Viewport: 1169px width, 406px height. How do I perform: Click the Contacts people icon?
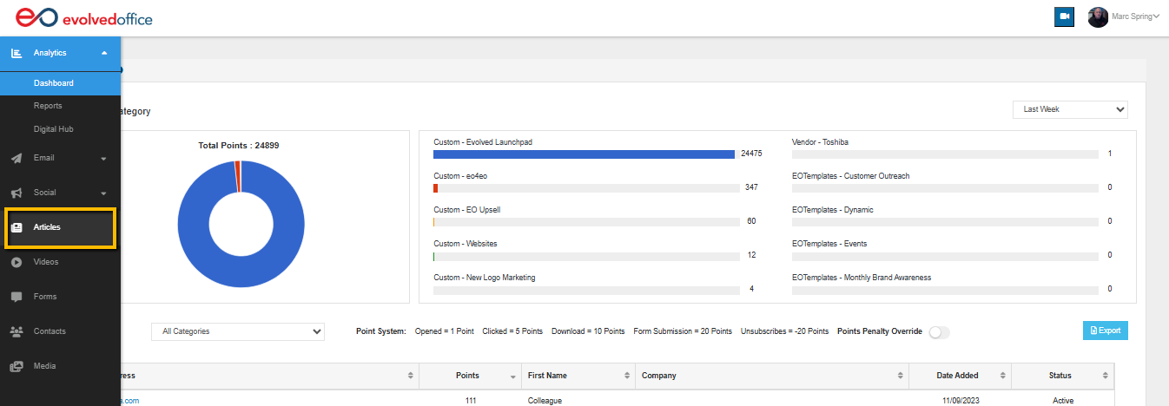[x=16, y=331]
